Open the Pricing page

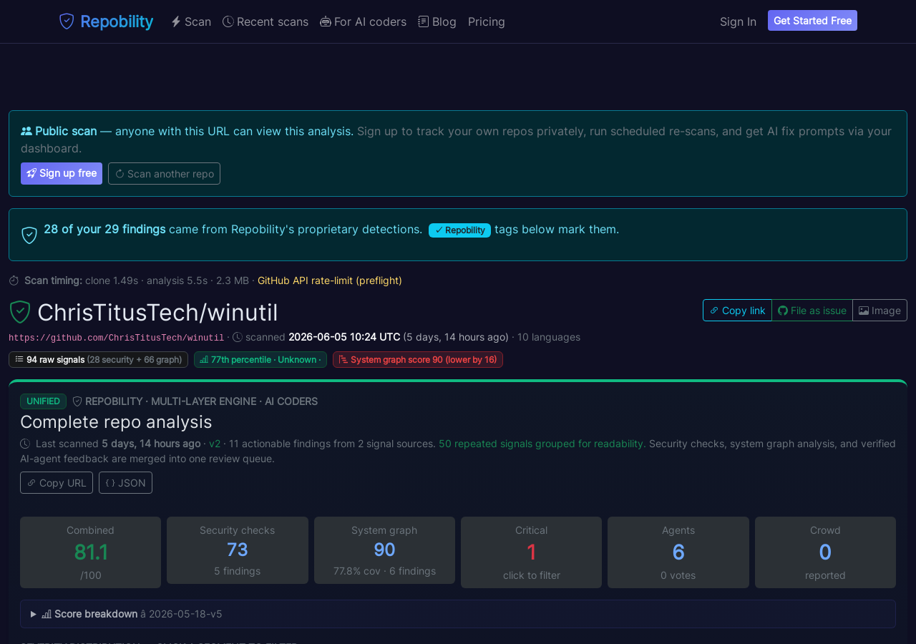pos(487,21)
